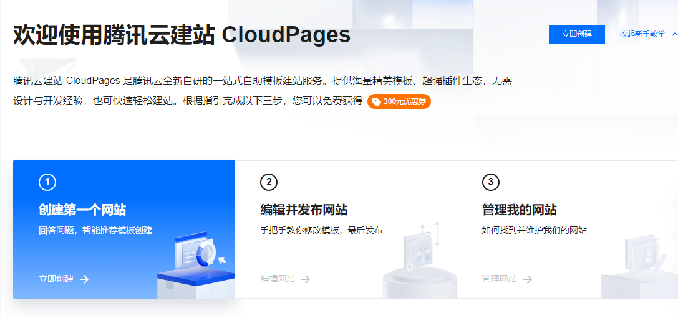
Task: Collapse tutorial using the chevron beside 收起新手教学
Action: coord(674,34)
